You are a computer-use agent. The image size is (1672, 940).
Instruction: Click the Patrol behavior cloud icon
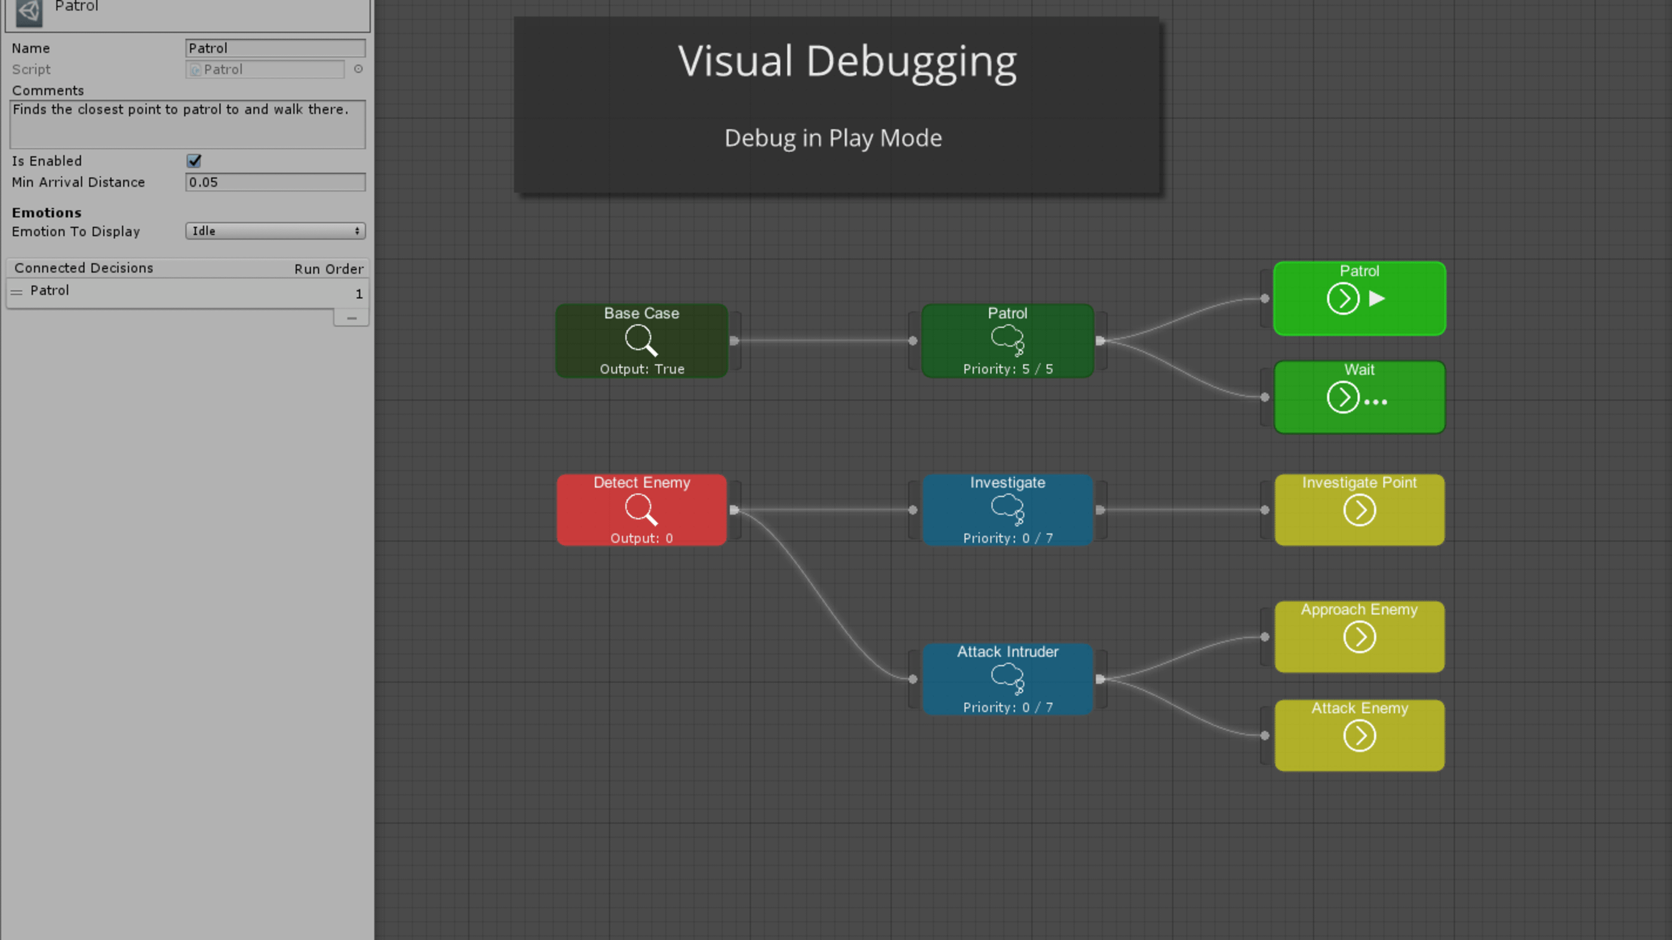(x=1007, y=340)
